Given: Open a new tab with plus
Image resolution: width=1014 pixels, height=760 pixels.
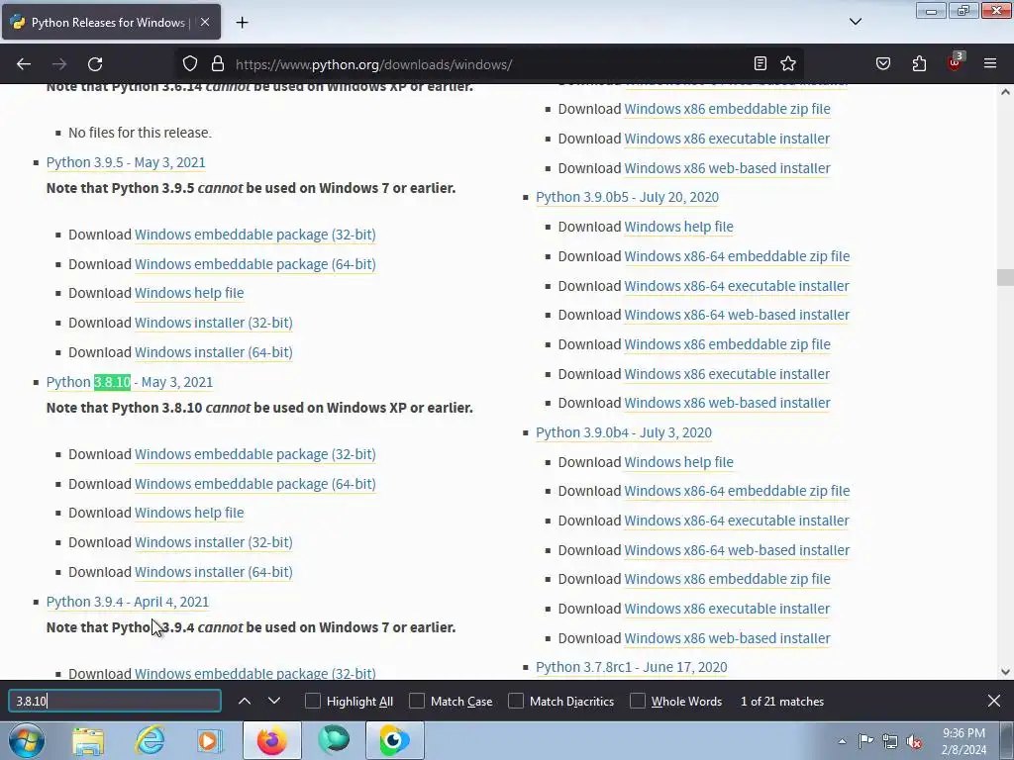Looking at the screenshot, I should coord(242,23).
